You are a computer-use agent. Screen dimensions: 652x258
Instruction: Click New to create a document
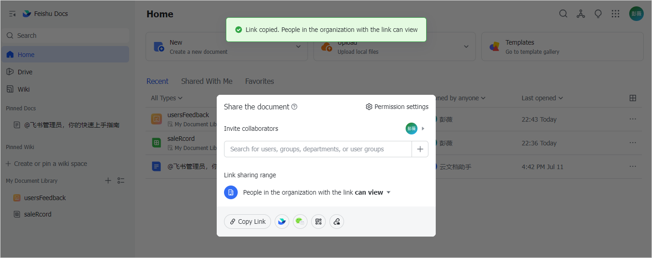(226, 46)
